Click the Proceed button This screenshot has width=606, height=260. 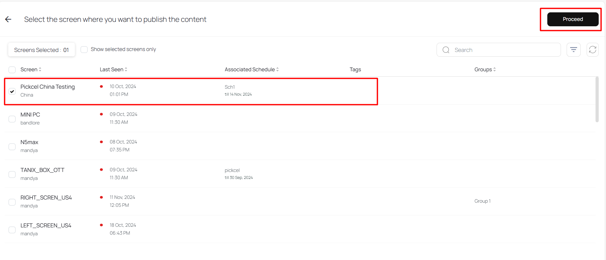click(x=572, y=19)
